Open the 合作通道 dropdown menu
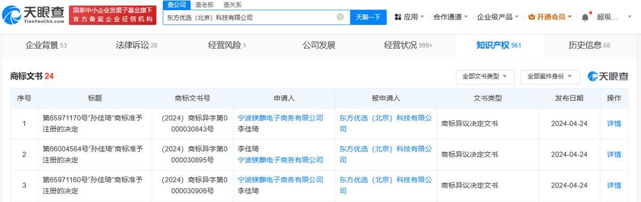The height and width of the screenshot is (202, 641). click(451, 17)
